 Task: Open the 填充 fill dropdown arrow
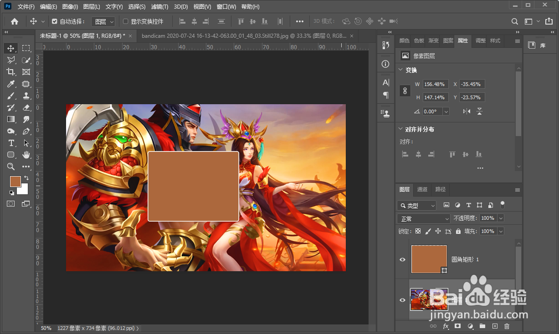pos(501,231)
